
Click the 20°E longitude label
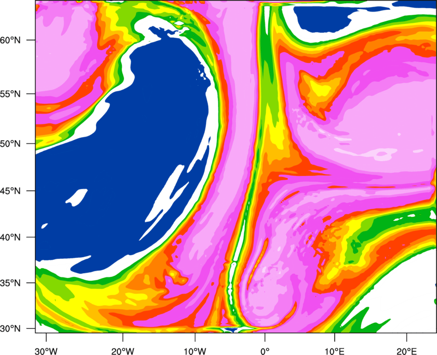coord(406,351)
